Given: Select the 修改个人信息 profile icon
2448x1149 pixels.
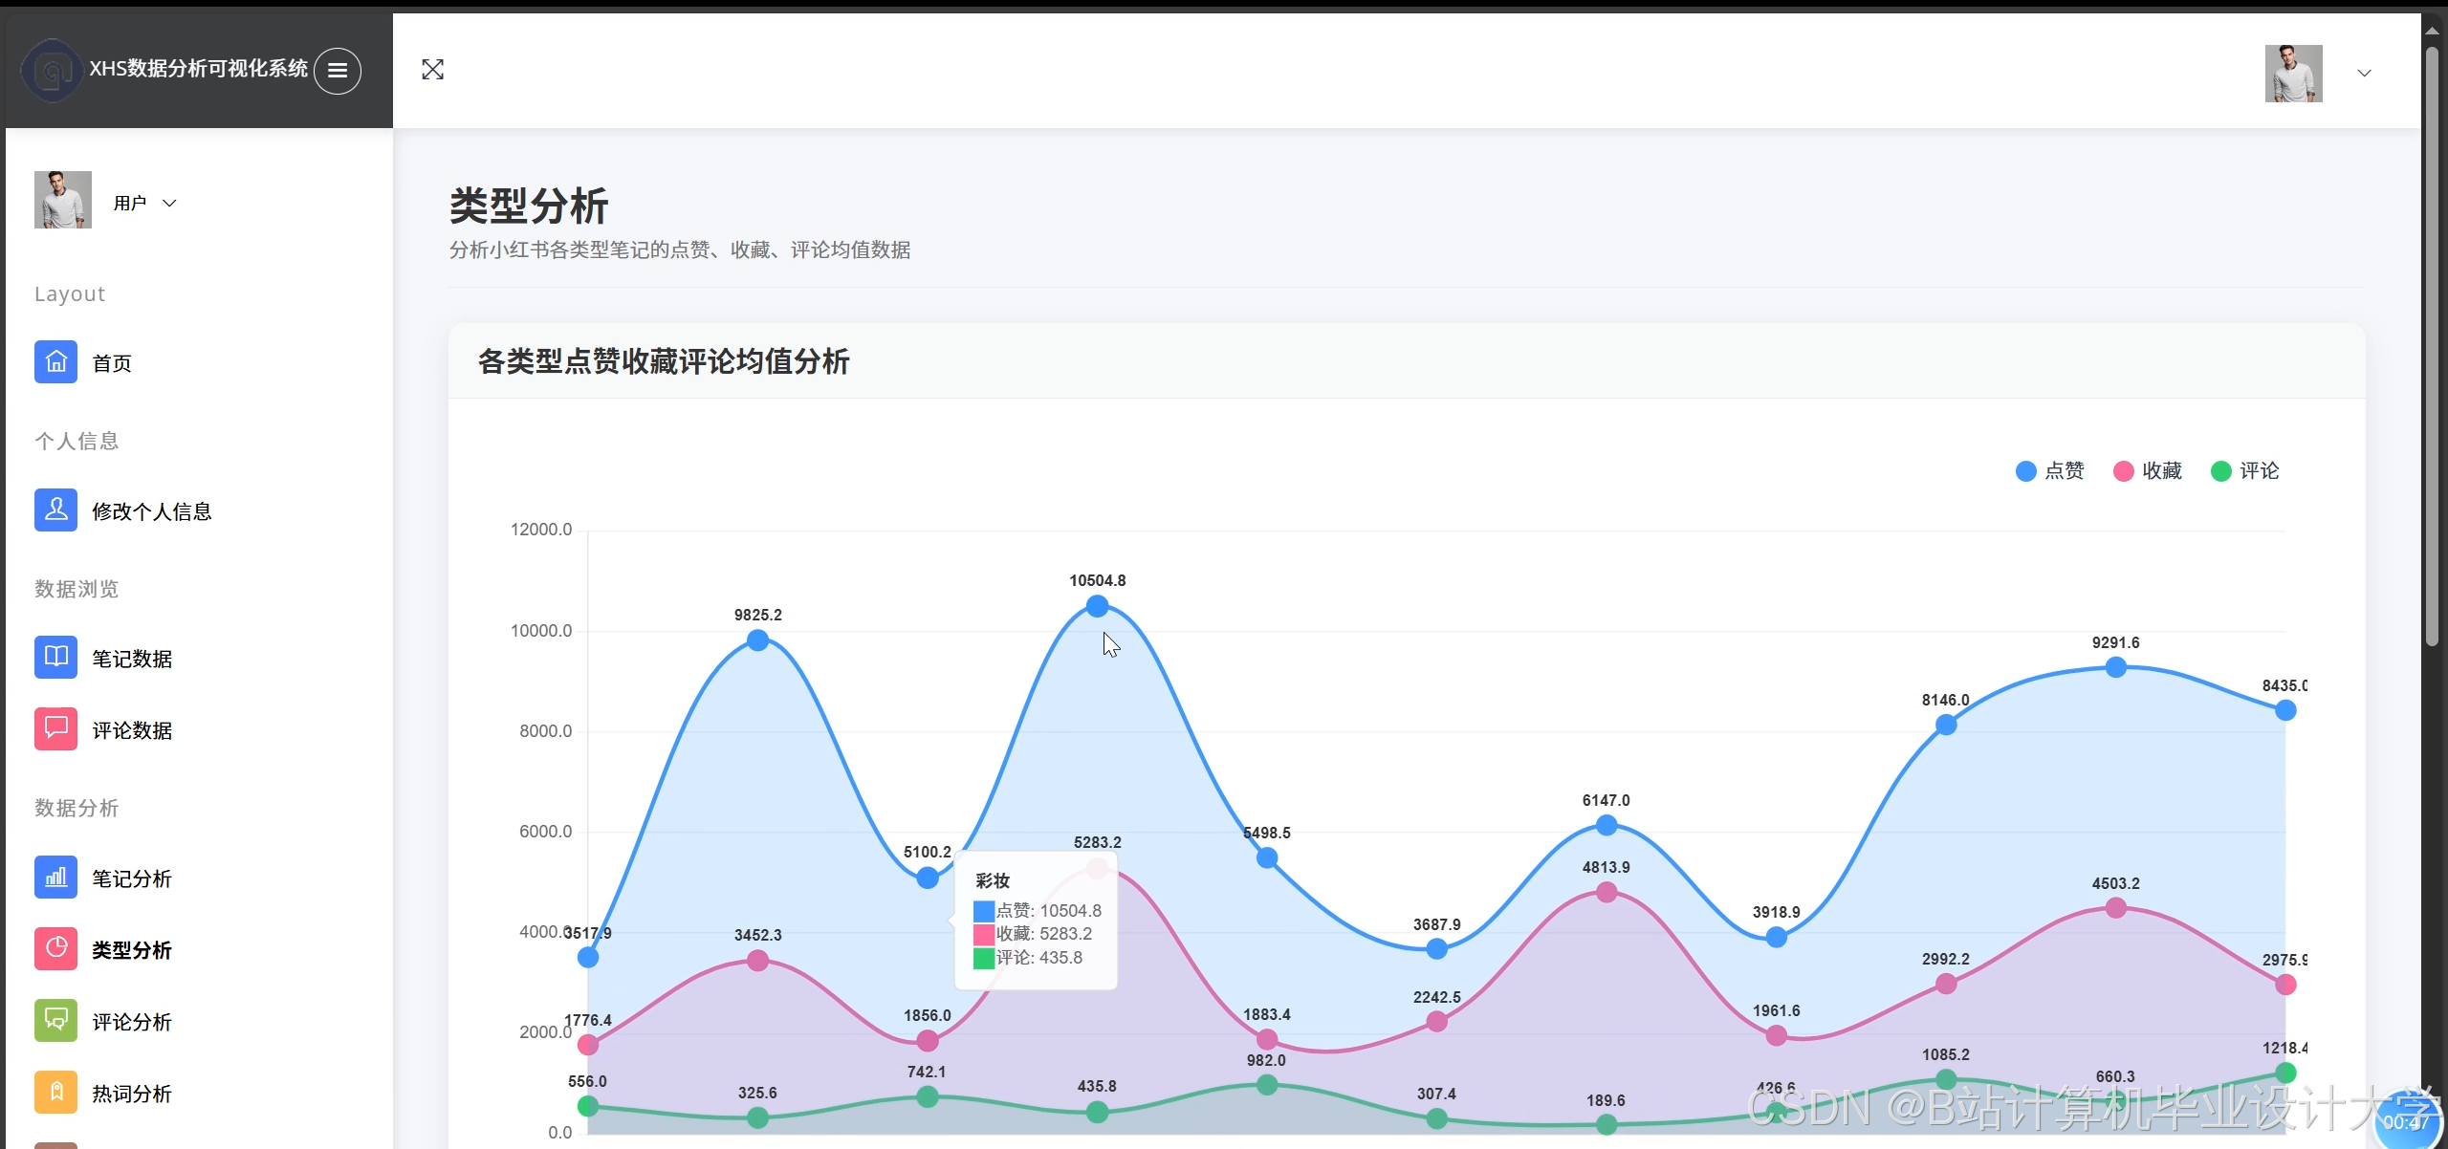Looking at the screenshot, I should (x=55, y=509).
